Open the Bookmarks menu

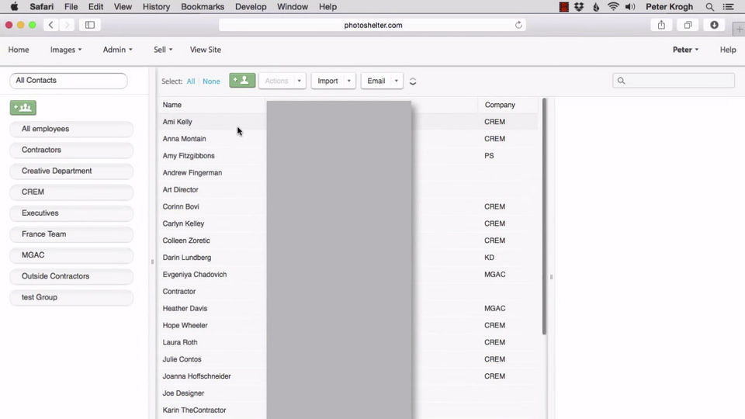(x=203, y=7)
